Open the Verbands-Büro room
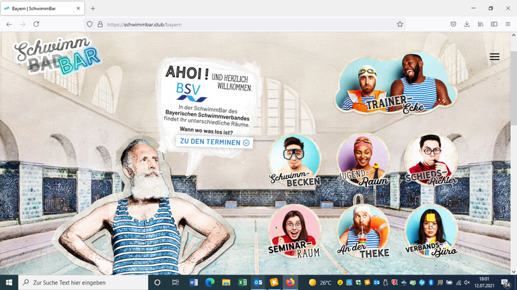The image size is (517, 290). click(431, 231)
